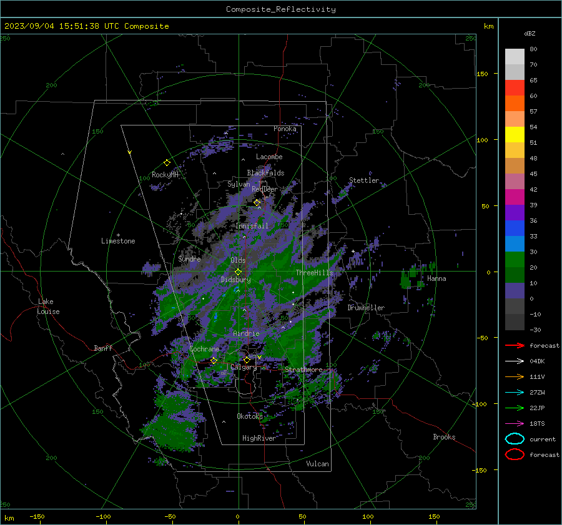Image resolution: width=562 pixels, height=525 pixels.
Task: Click the yellow diamond marker below Cochrane
Action: 214,361
